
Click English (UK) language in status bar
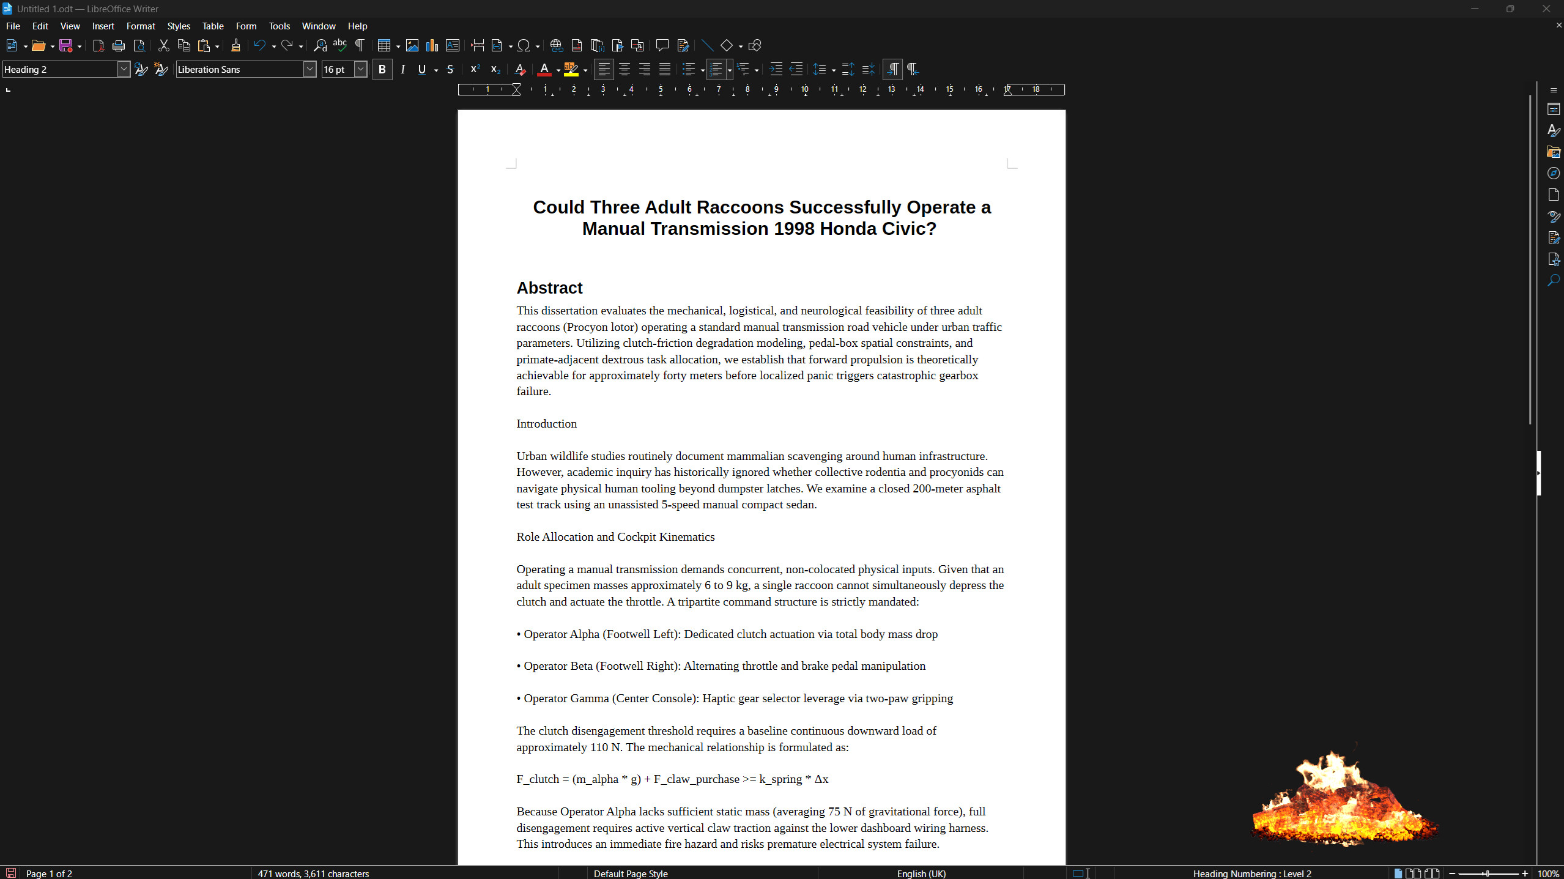click(x=921, y=873)
